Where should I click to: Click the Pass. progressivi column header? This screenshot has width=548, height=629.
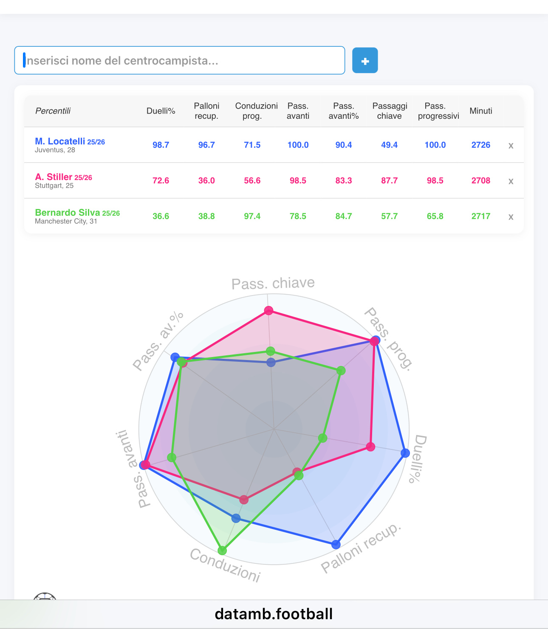pos(438,111)
